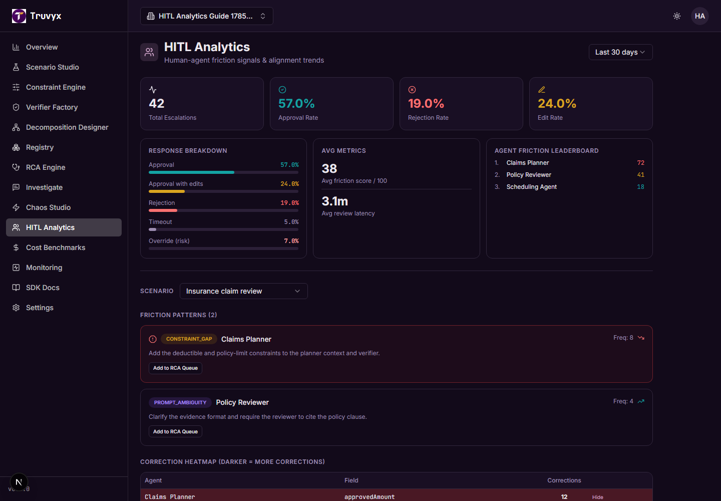
Task: Click the Chaos Studio lightning icon
Action: click(x=16, y=207)
